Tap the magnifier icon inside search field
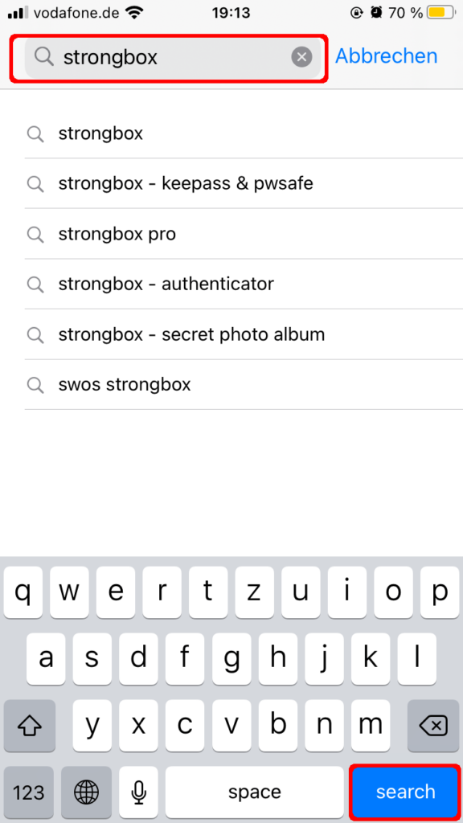 pyautogui.click(x=44, y=57)
